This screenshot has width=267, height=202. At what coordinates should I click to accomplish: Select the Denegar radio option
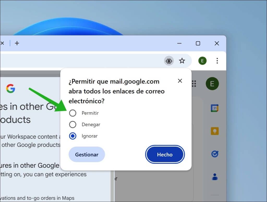(73, 124)
